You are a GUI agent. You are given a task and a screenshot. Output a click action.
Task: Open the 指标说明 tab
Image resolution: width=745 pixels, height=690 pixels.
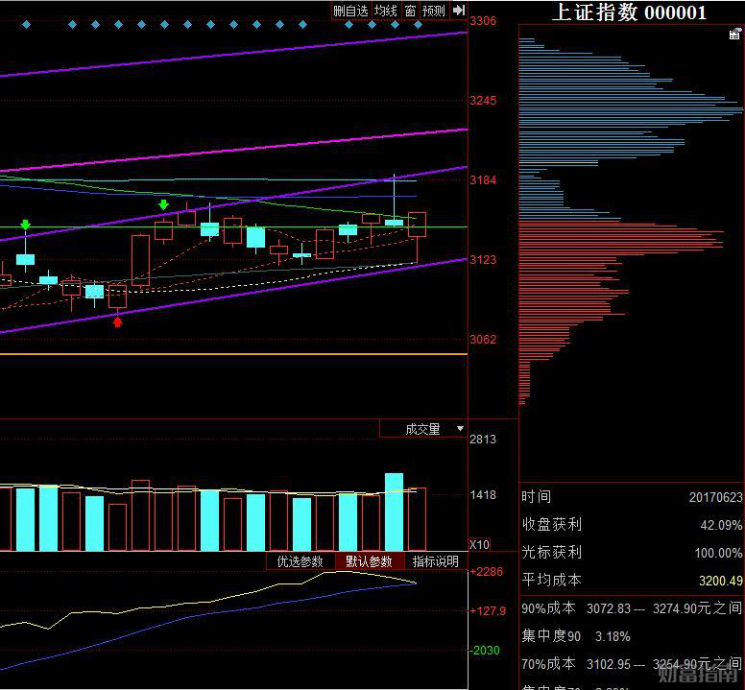[436, 561]
